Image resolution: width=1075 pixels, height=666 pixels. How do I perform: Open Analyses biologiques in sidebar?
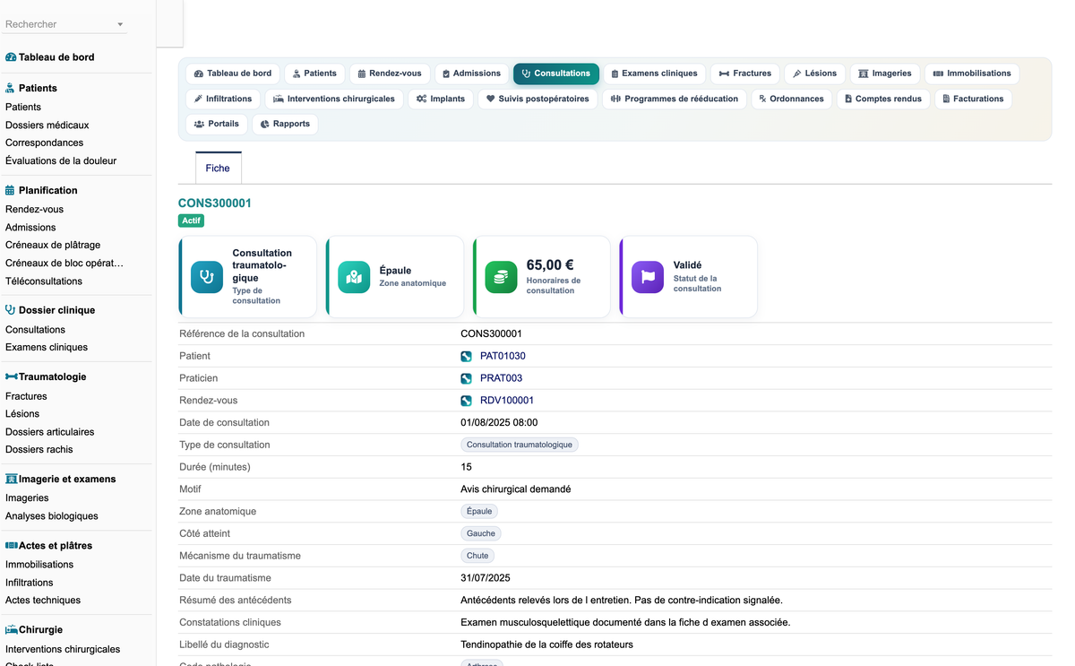coord(52,515)
